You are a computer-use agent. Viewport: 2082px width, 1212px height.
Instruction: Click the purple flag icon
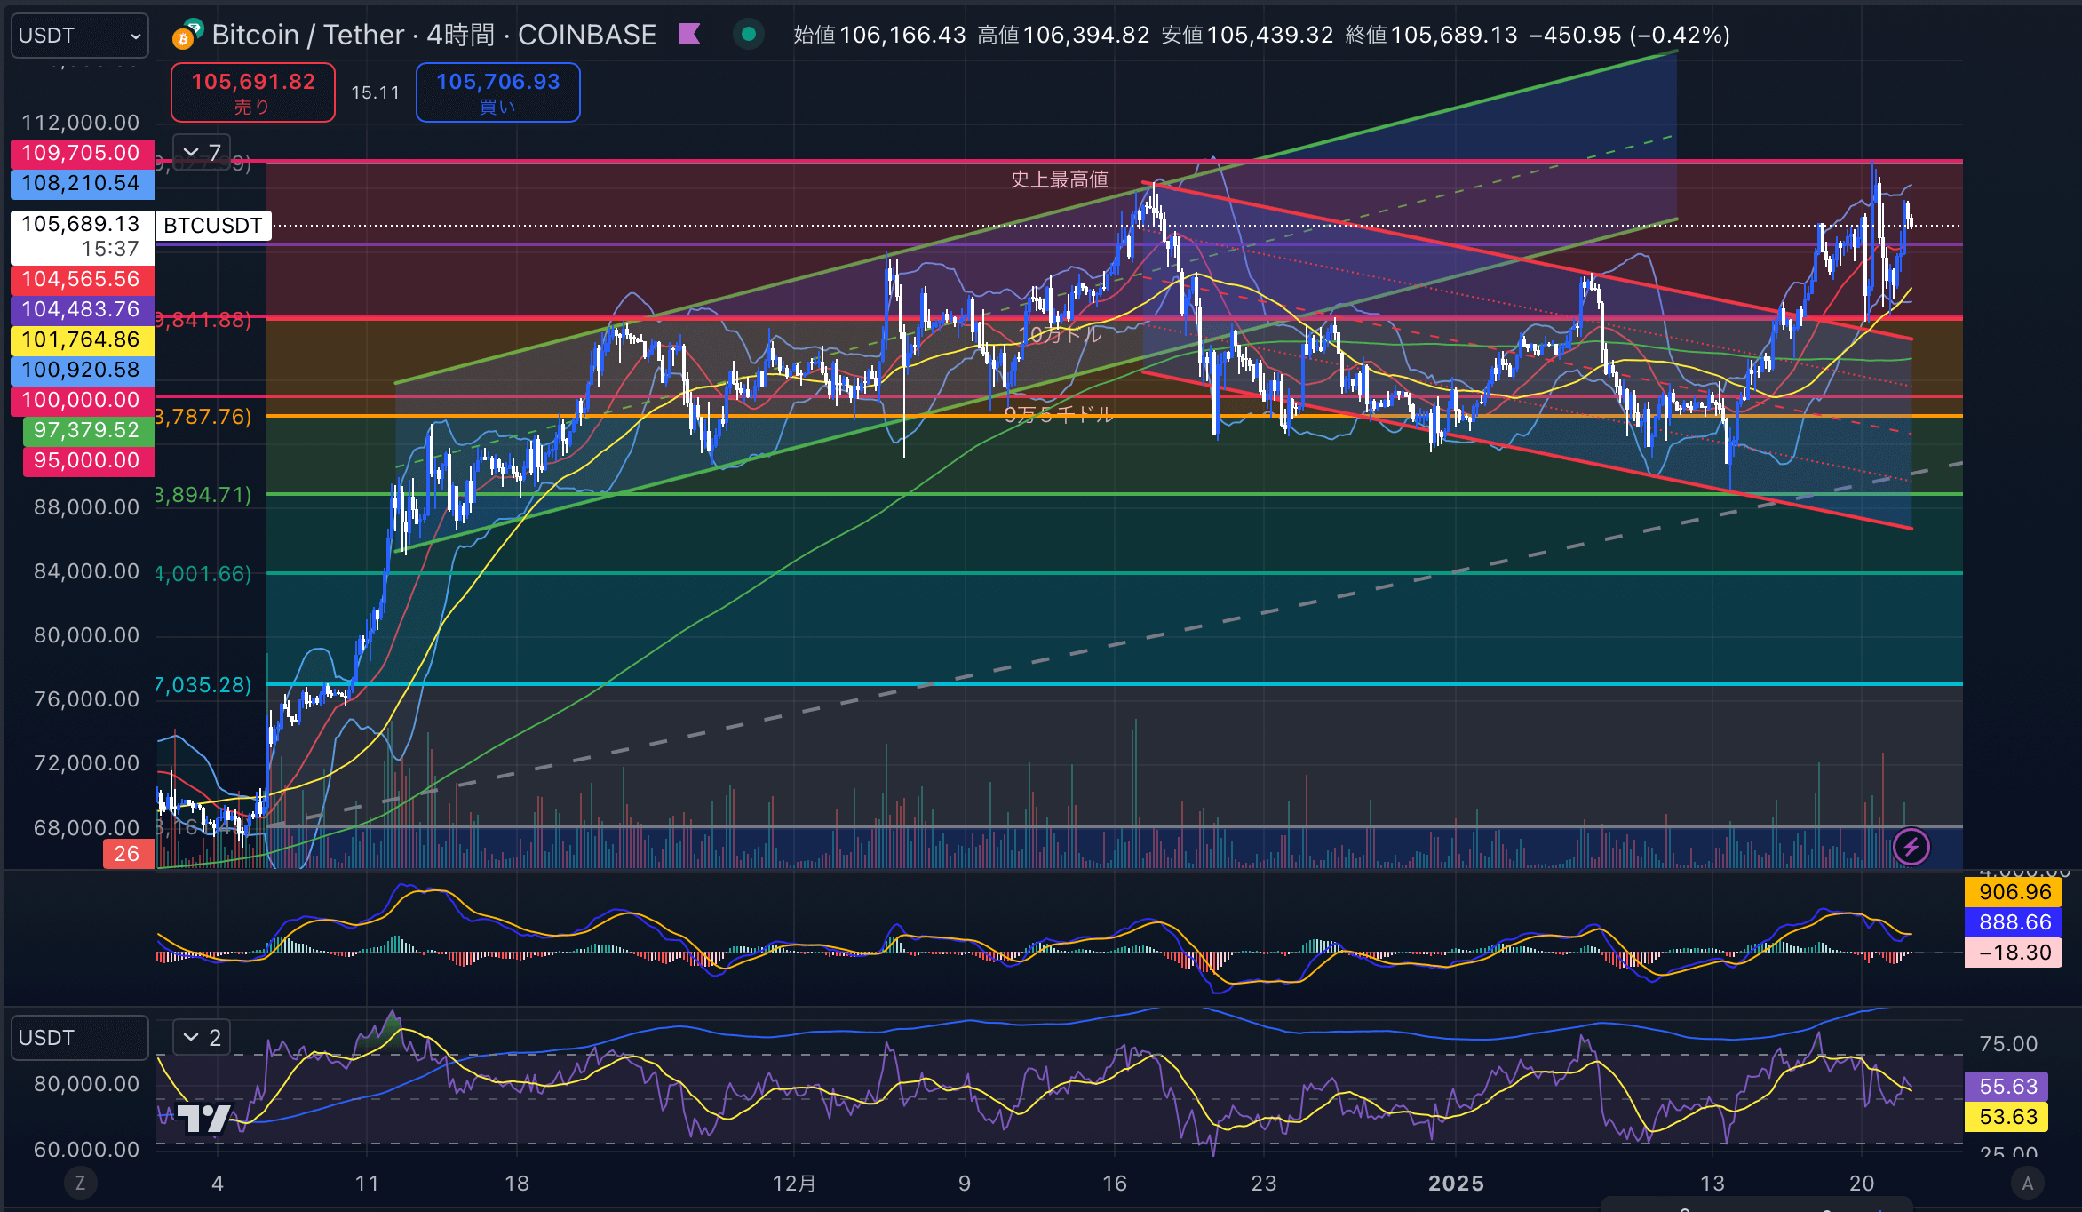(689, 35)
